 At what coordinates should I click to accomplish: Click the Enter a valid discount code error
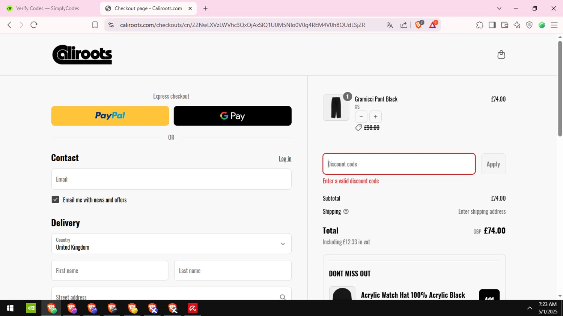pos(351,181)
